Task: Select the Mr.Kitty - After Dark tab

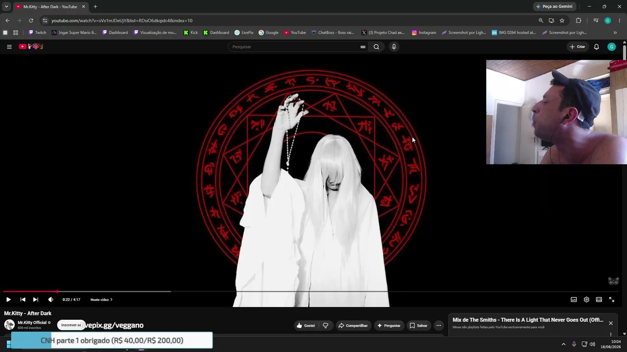Action: (x=50, y=7)
